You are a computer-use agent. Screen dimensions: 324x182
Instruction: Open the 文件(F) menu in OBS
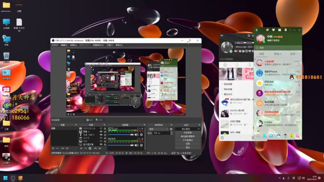pos(55,45)
